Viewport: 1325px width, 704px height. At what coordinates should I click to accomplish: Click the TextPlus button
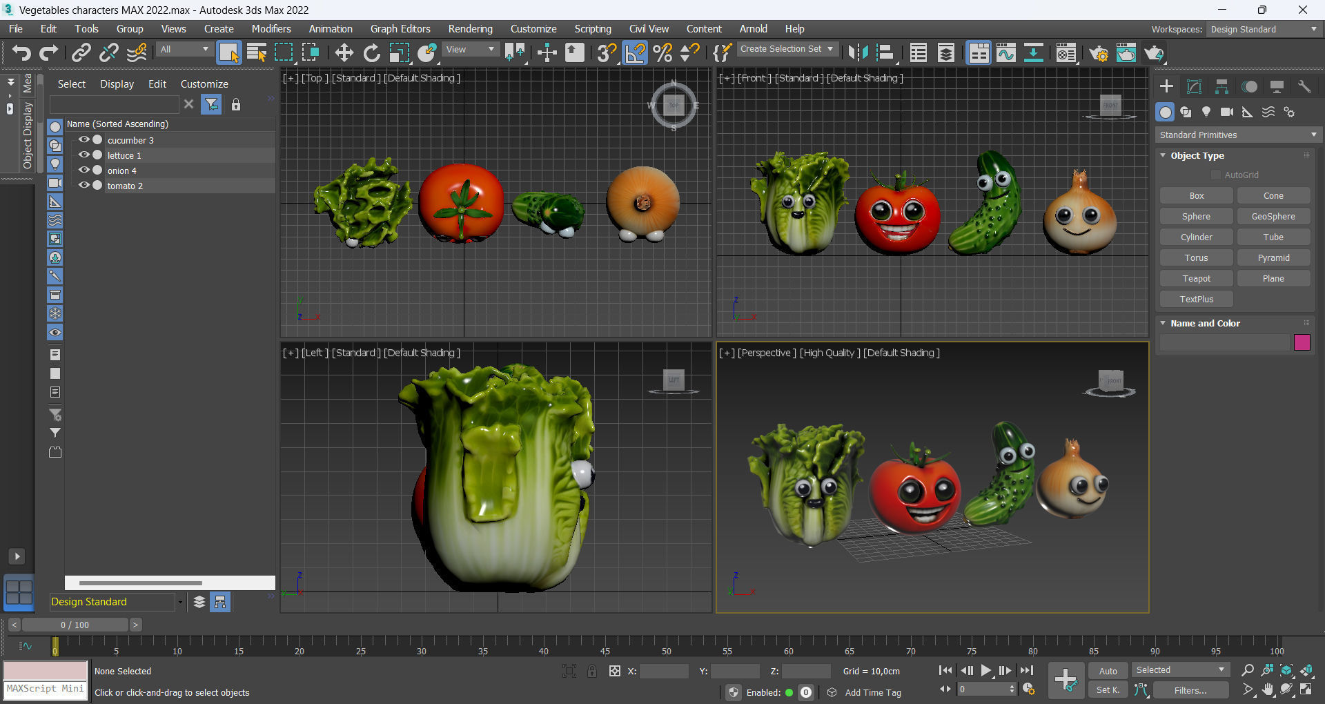click(1196, 299)
